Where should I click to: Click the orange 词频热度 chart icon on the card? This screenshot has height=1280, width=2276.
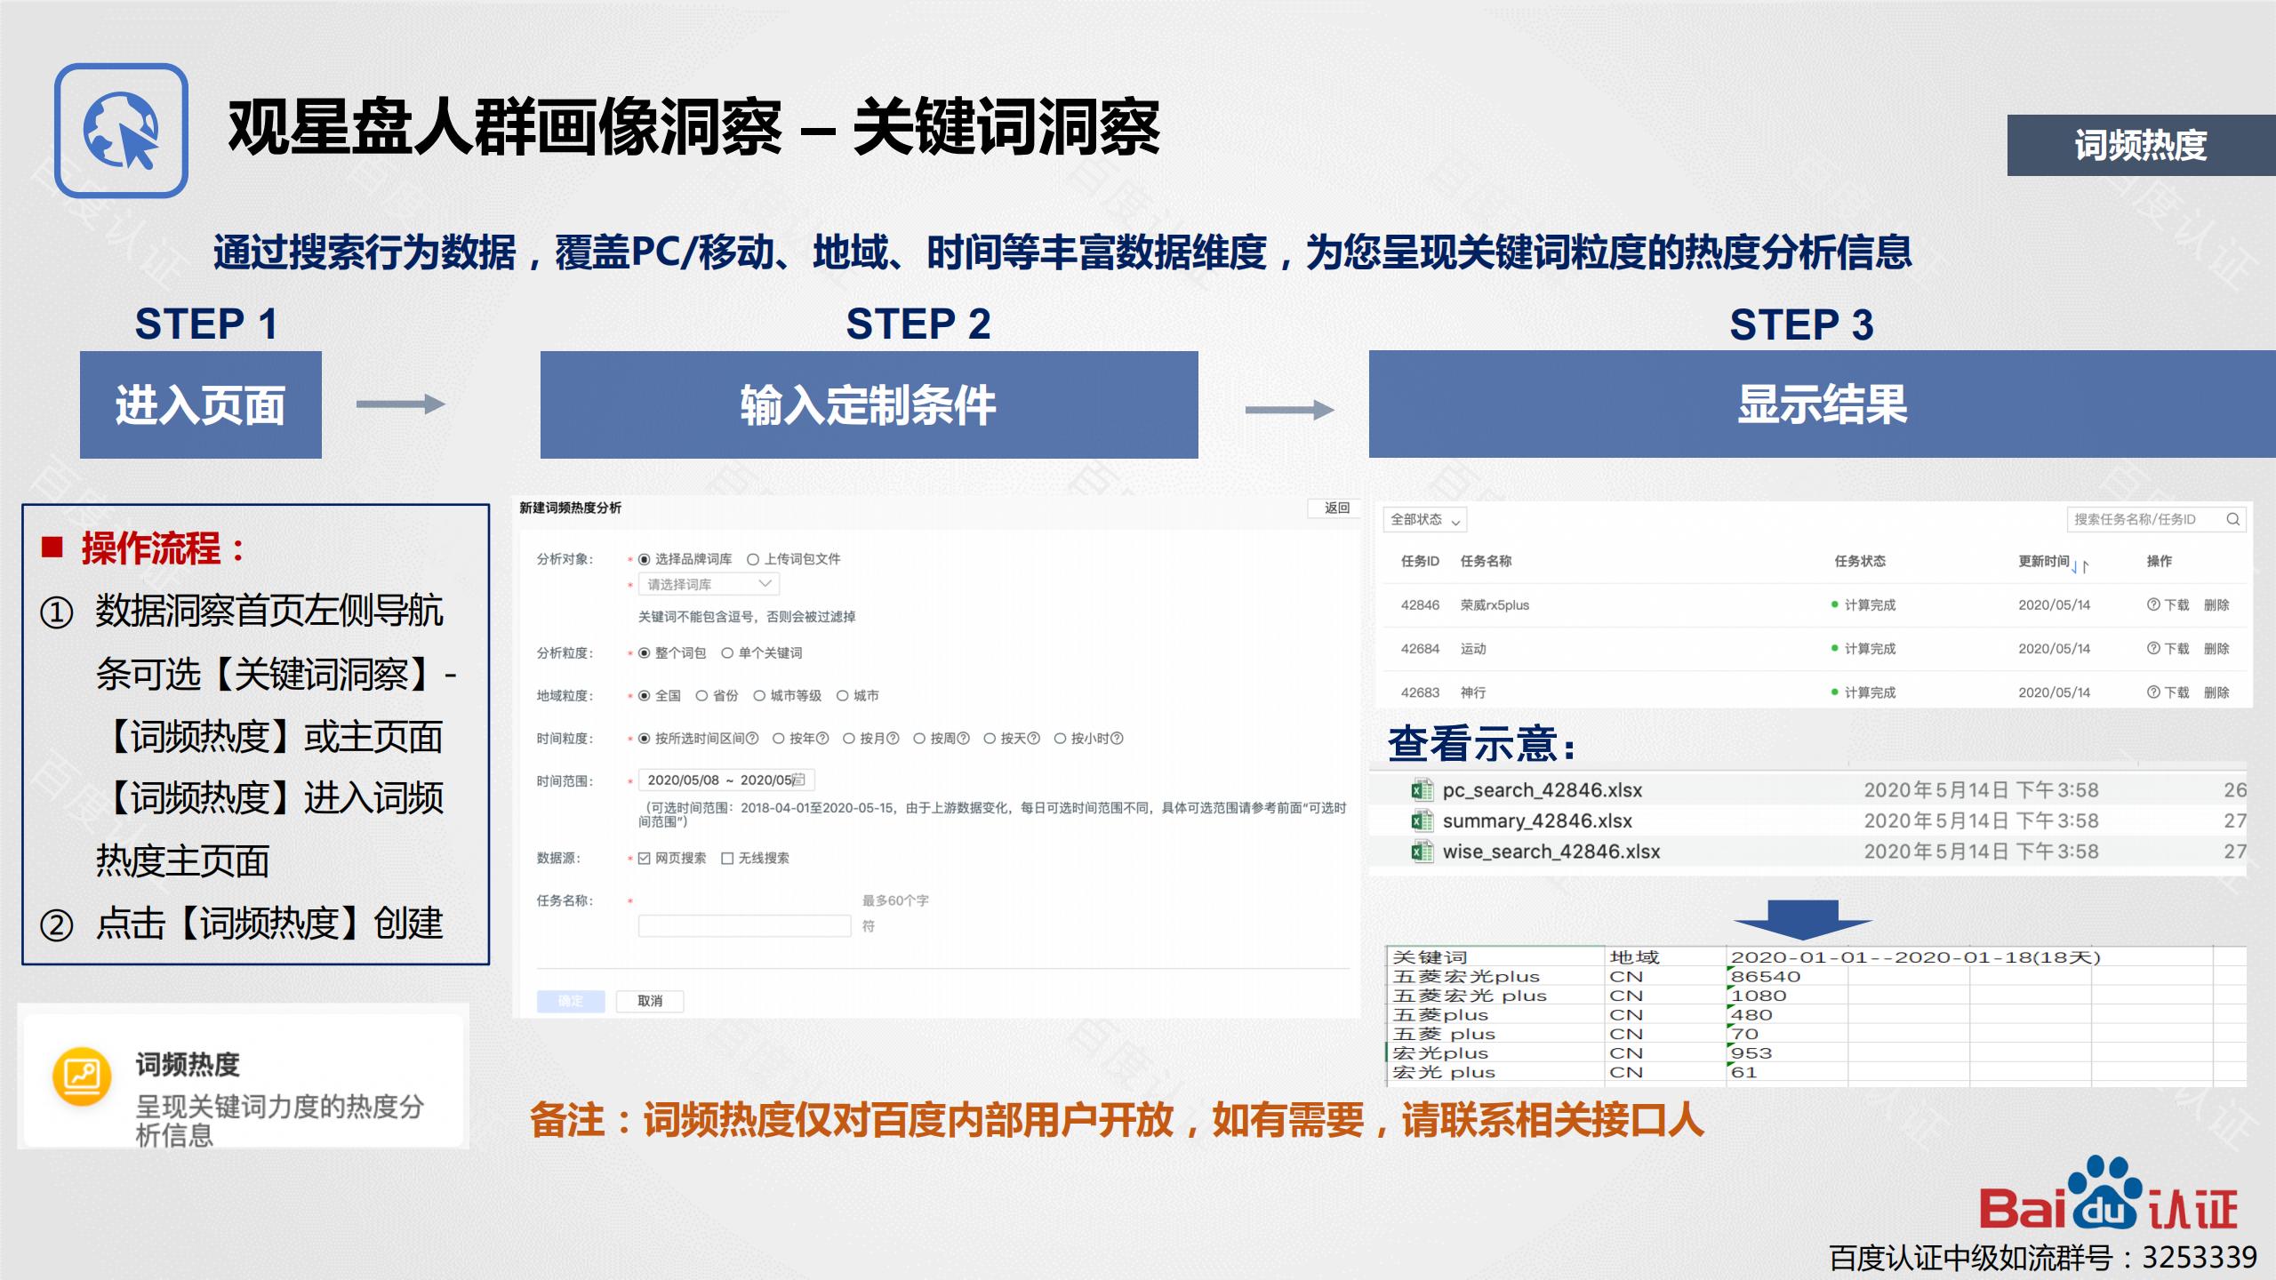point(82,1076)
